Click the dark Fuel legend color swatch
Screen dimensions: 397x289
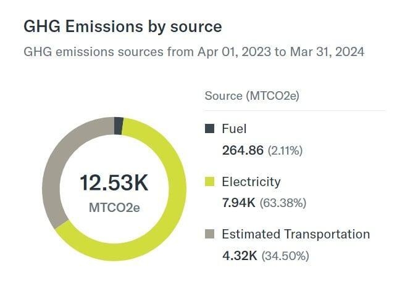[210, 129]
